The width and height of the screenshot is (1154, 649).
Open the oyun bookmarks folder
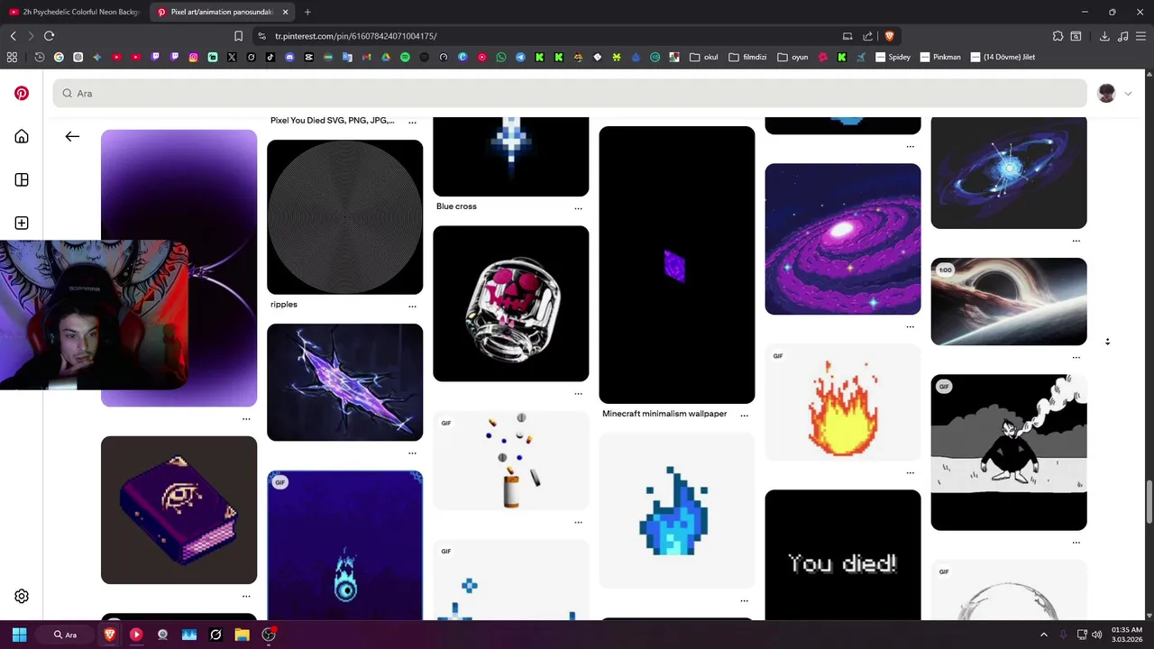tap(792, 57)
